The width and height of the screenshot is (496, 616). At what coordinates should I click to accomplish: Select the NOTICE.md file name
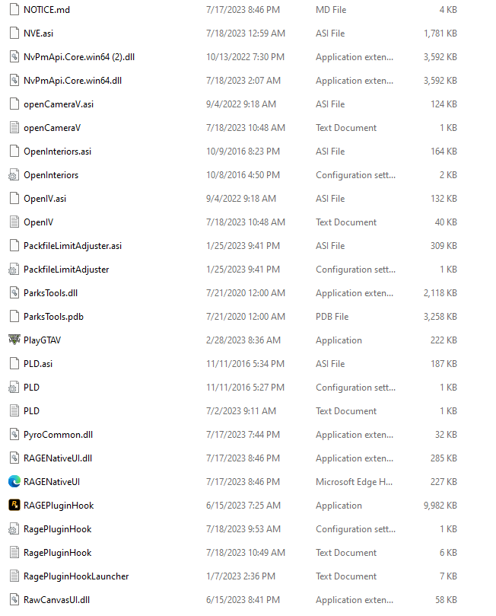click(46, 10)
